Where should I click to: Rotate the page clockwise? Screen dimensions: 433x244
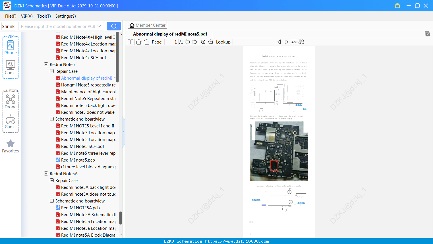pyautogui.click(x=147, y=42)
